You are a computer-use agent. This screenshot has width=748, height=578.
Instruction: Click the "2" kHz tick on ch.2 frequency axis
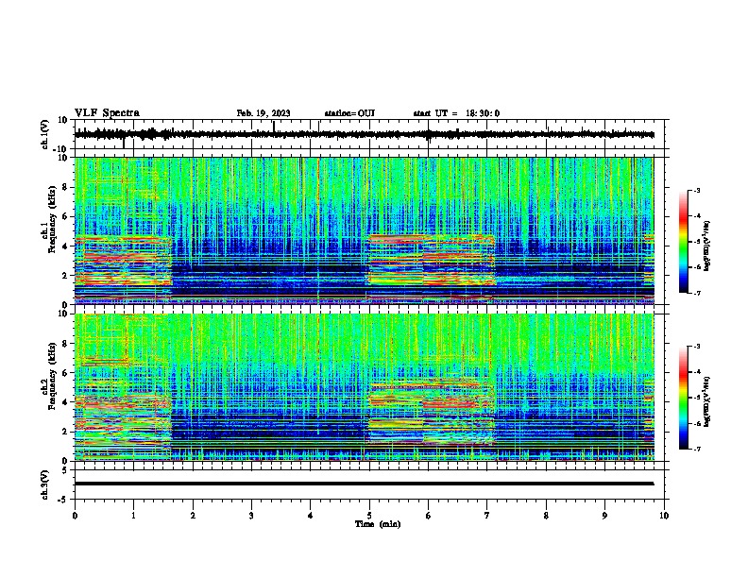coord(65,432)
